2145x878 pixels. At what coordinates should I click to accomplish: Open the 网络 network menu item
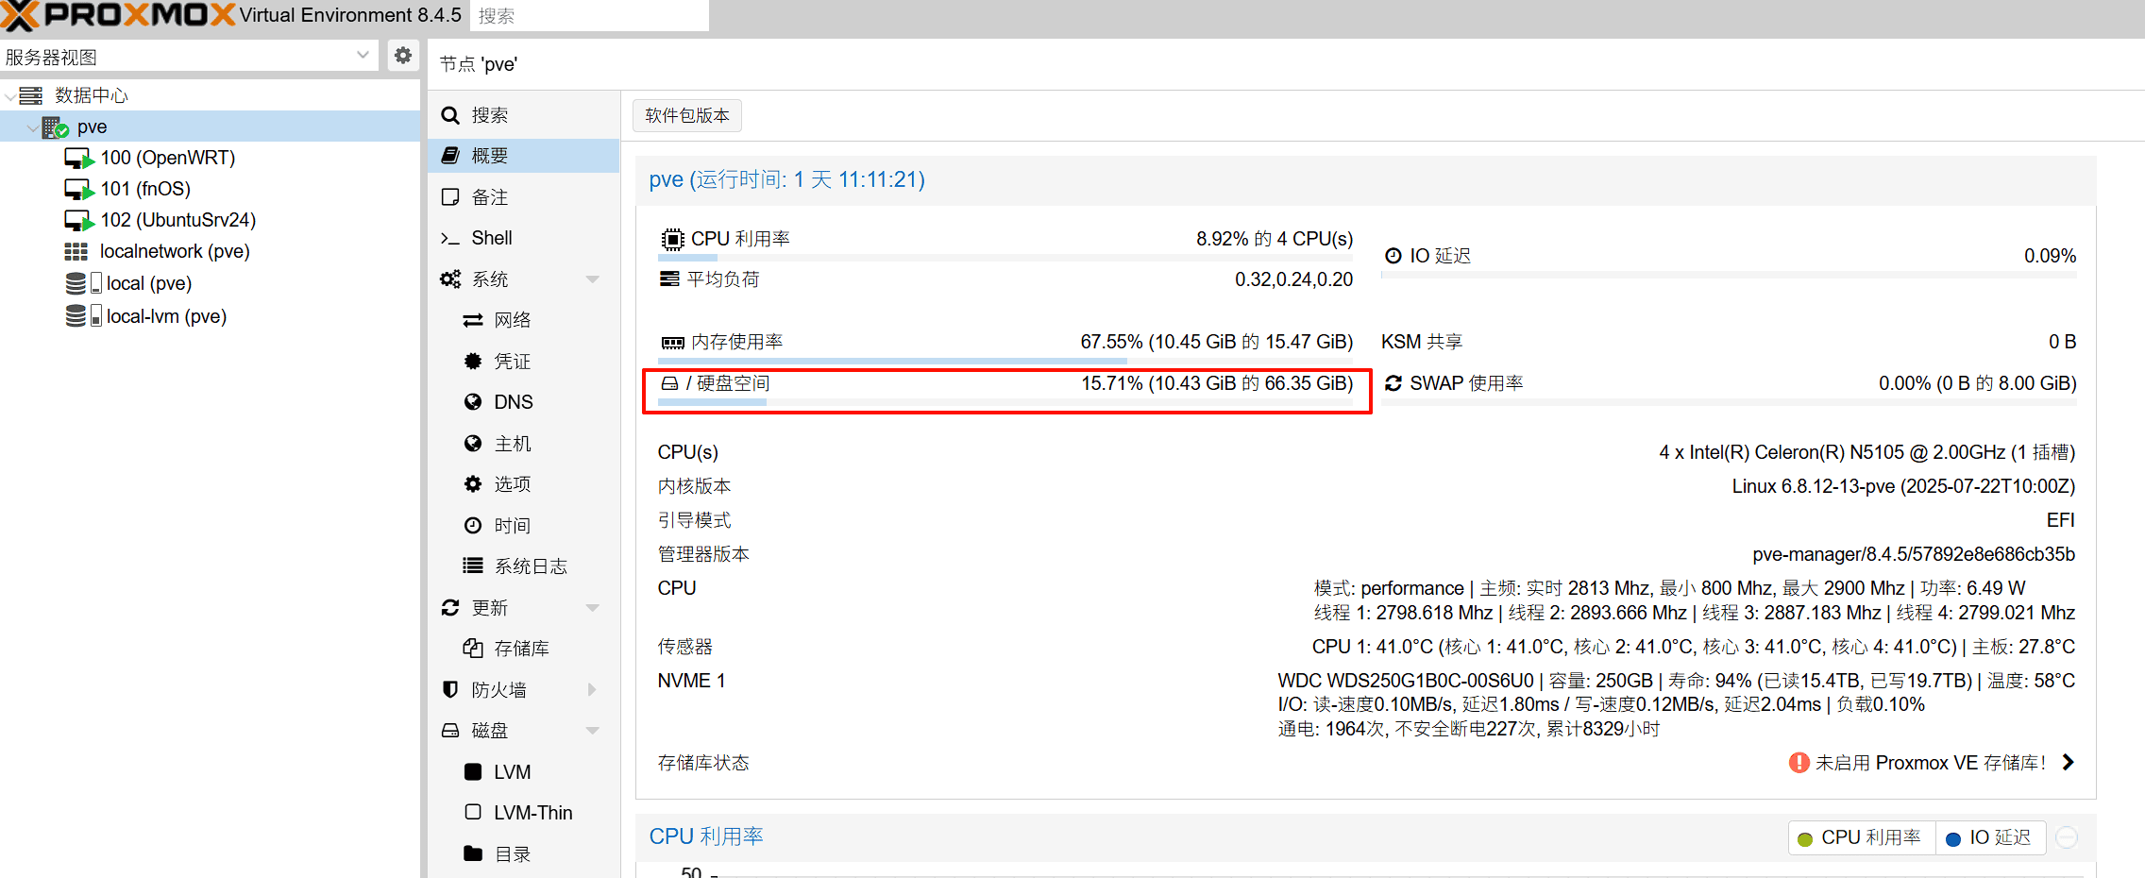click(x=512, y=321)
